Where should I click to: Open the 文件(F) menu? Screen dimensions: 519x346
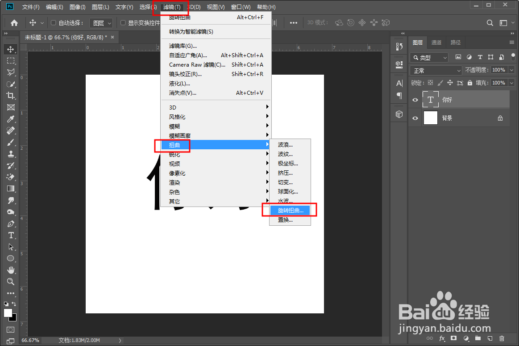31,7
